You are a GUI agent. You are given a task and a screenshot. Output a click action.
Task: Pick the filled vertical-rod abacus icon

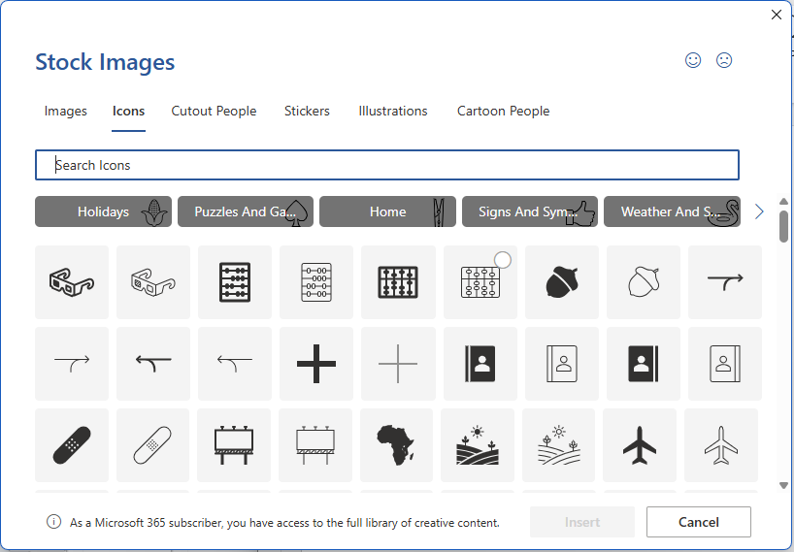click(x=398, y=281)
